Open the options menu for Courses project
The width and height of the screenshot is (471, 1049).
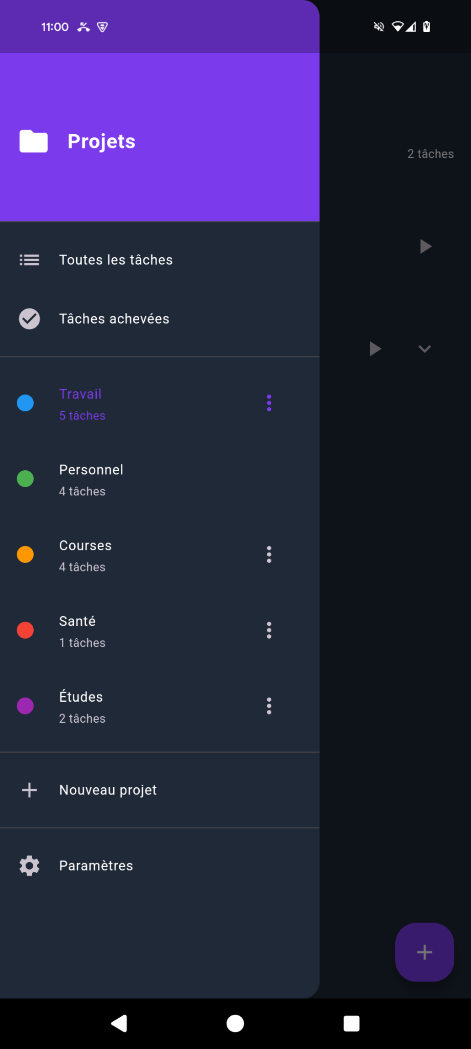click(269, 554)
